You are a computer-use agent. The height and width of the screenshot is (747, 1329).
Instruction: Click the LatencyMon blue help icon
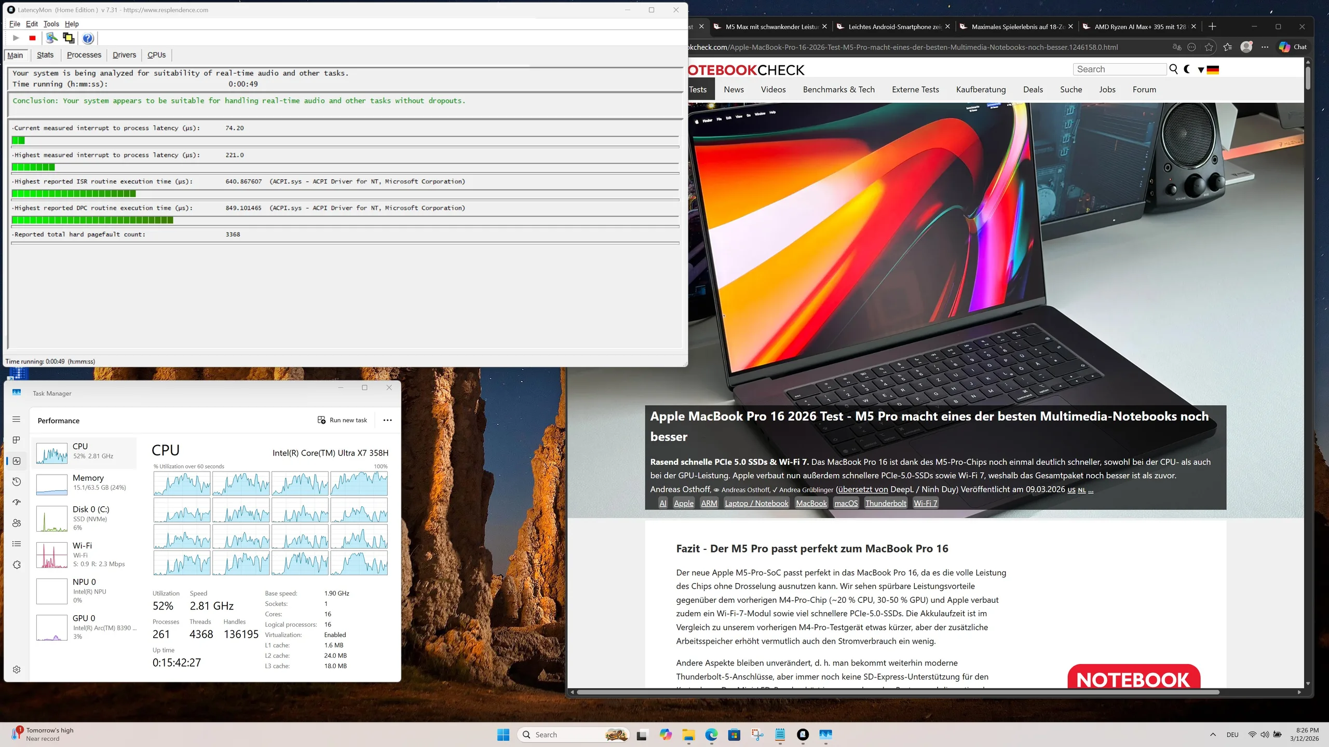(88, 38)
